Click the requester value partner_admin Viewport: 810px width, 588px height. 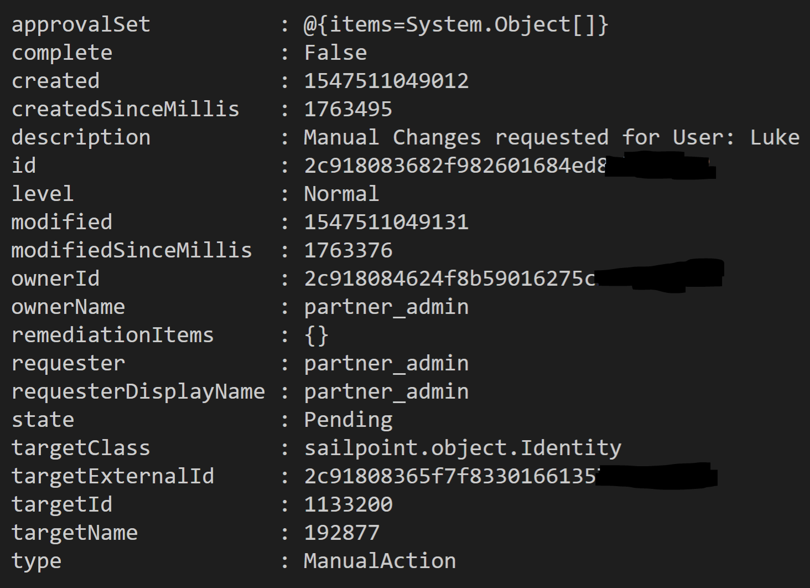(x=386, y=364)
